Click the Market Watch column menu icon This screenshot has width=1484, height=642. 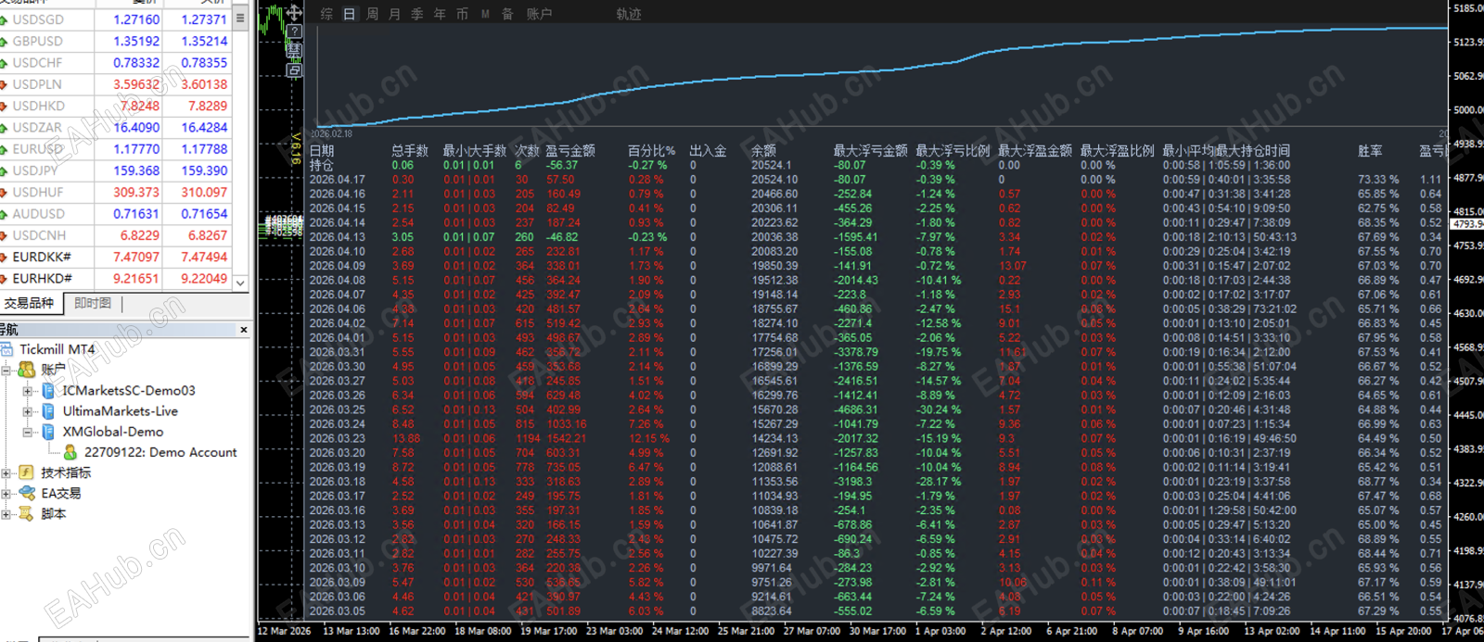[x=240, y=18]
